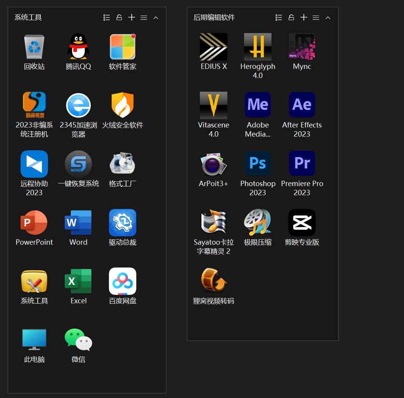Toggle lock on 系统工具 panel
404x398 pixels.
[x=119, y=18]
